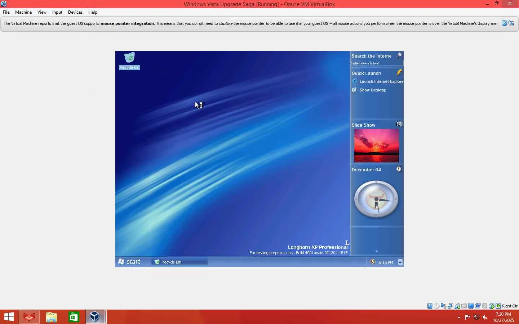The width and height of the screenshot is (519, 324).
Task: Click the Show Desktop icon in the sidebar
Action: click(355, 90)
